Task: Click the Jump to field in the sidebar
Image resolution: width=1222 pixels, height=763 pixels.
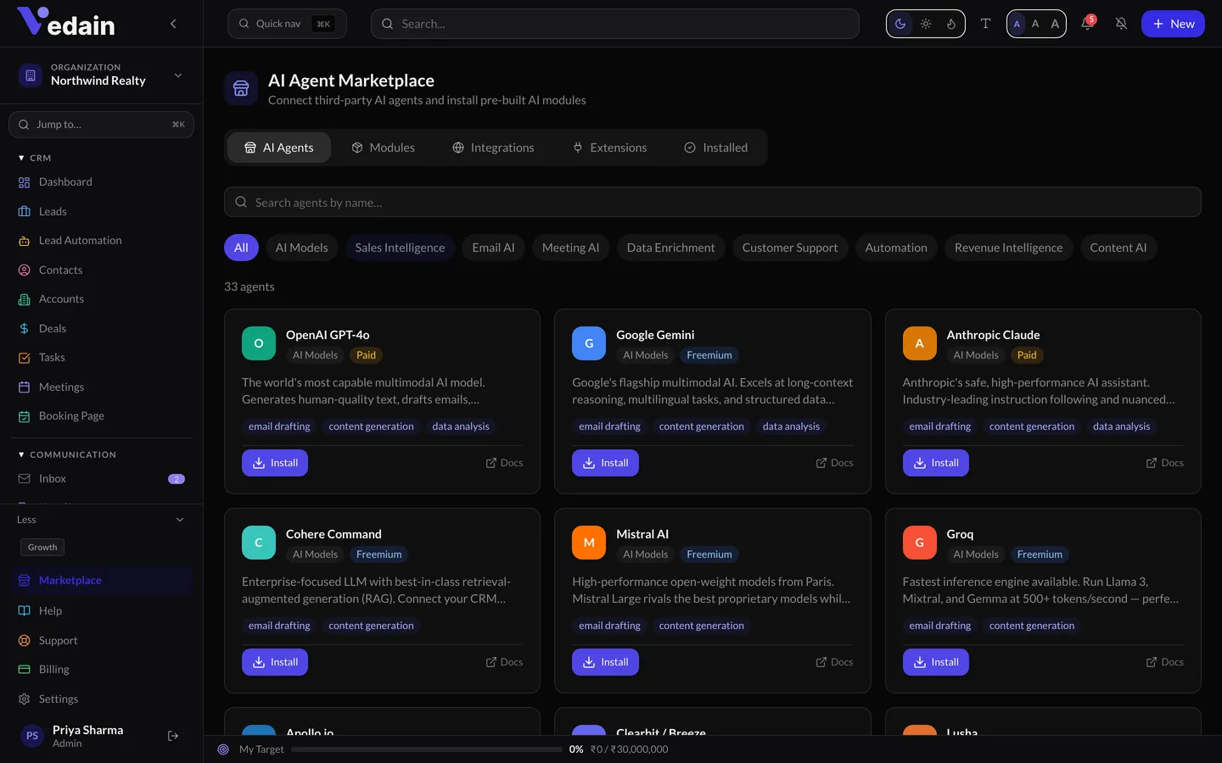Action: point(101,124)
